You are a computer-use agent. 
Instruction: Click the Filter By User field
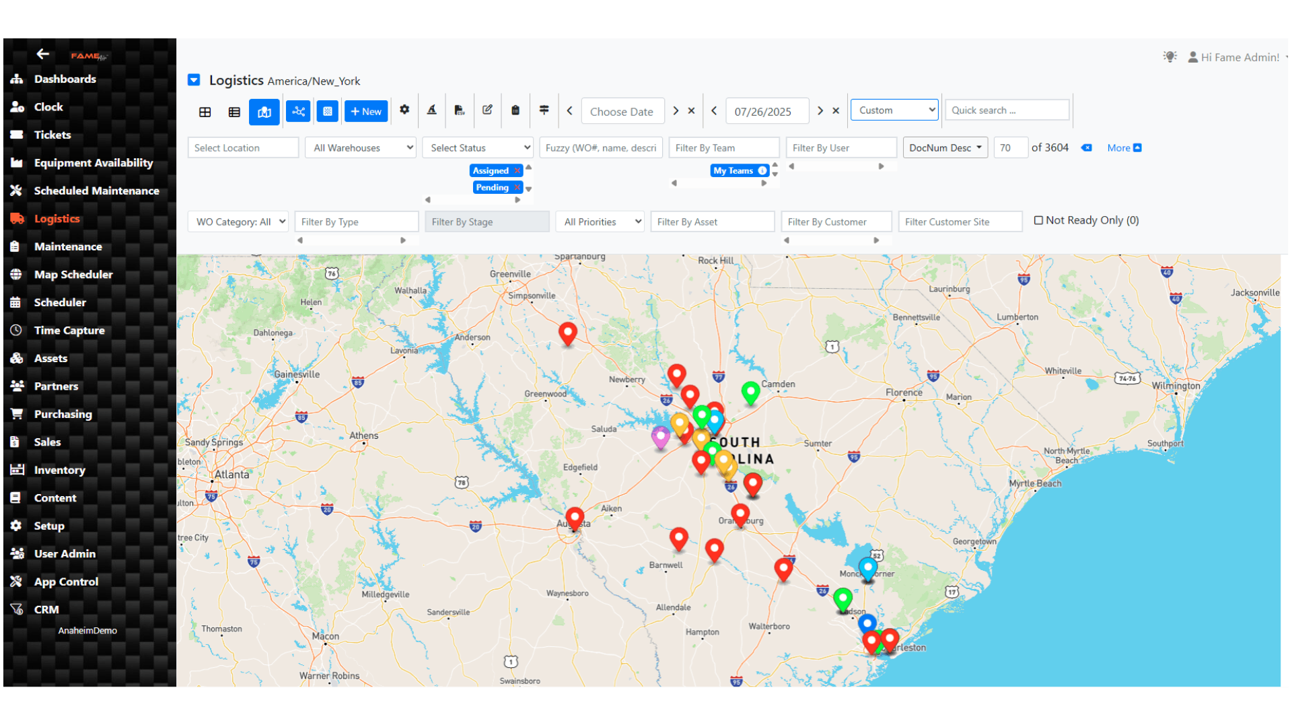click(841, 147)
